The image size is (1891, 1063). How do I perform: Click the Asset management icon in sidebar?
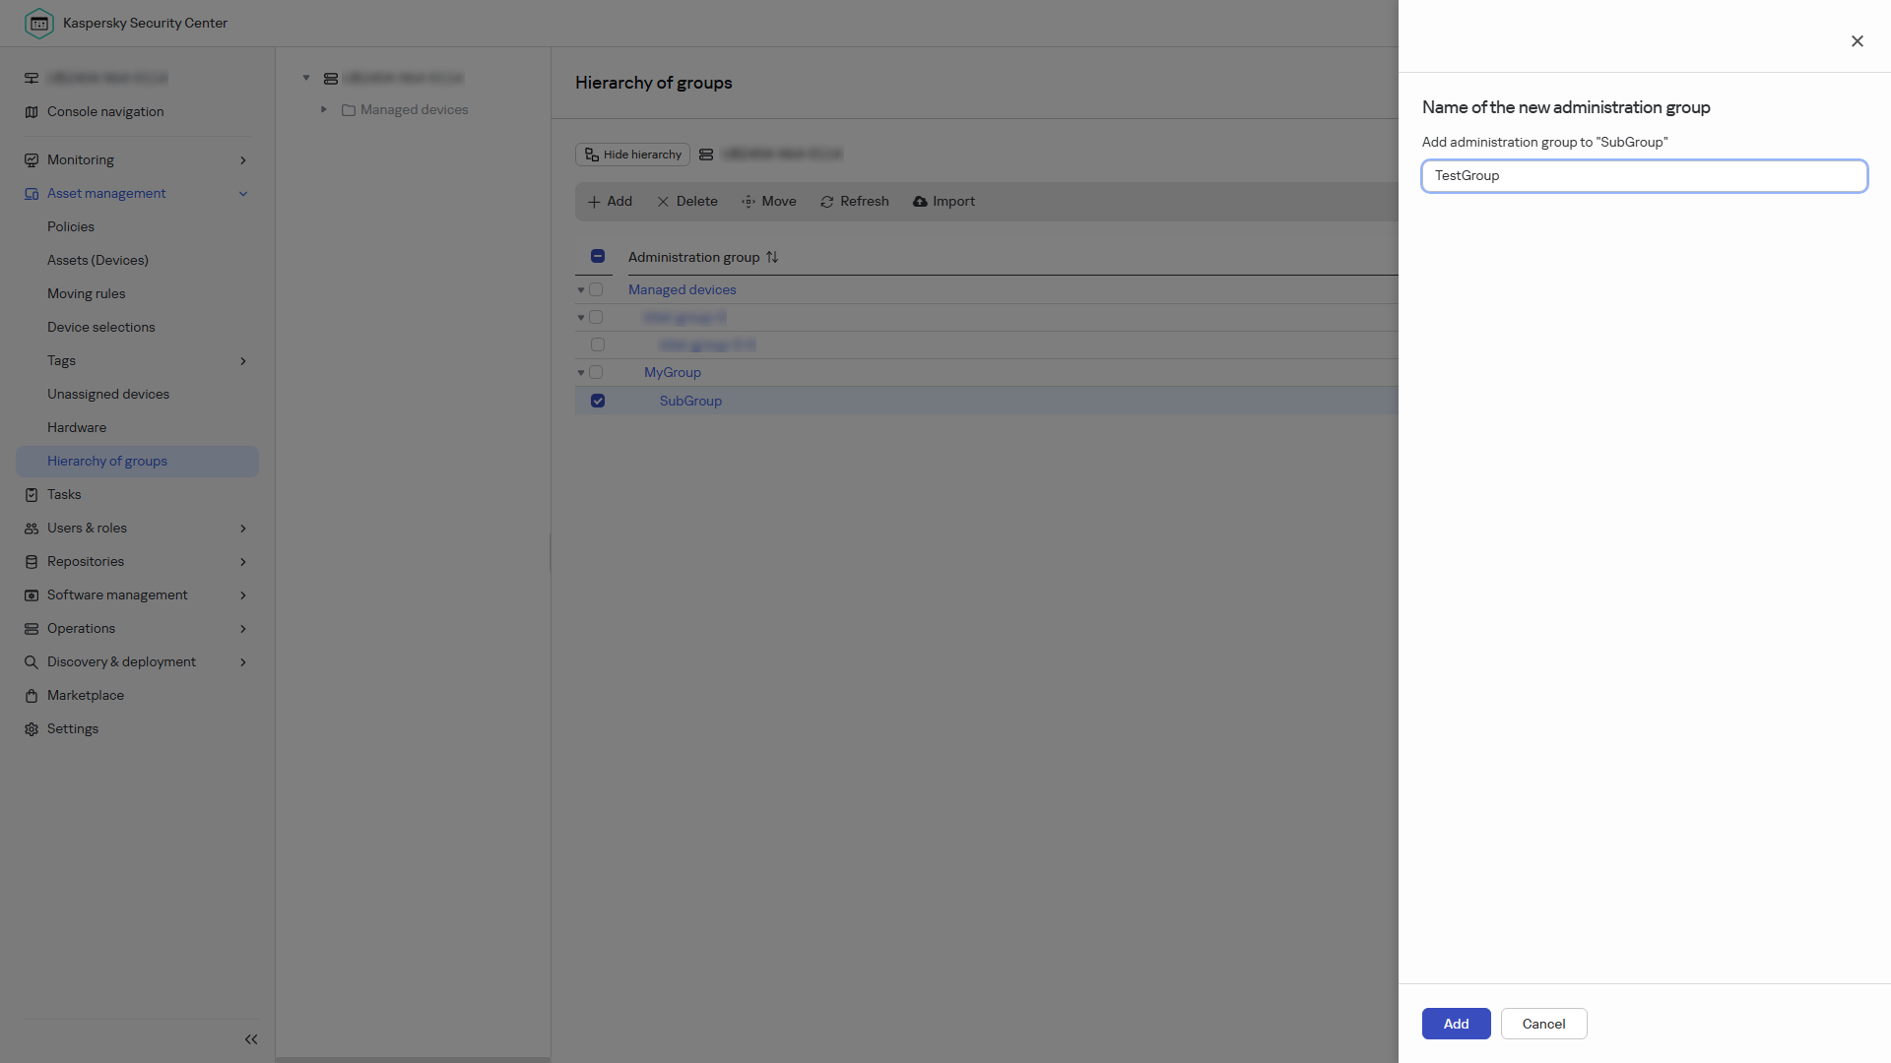click(32, 194)
